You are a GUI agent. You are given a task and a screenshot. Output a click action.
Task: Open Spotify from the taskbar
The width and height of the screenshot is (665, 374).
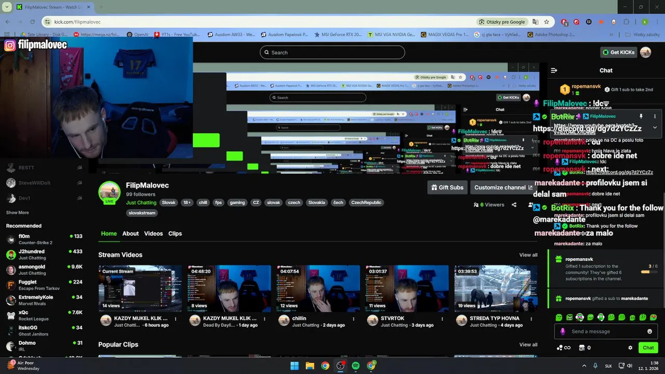pos(355,366)
